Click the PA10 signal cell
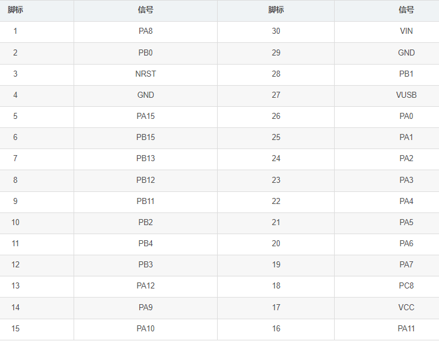Image resolution: width=439 pixels, height=341 pixels. [x=145, y=328]
